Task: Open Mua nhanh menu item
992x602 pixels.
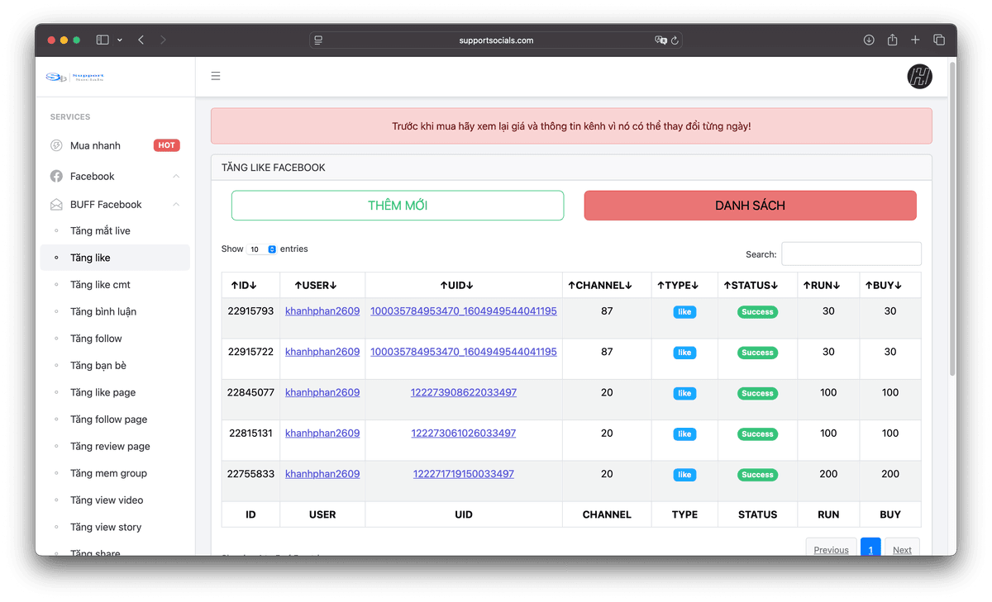Action: pos(95,145)
